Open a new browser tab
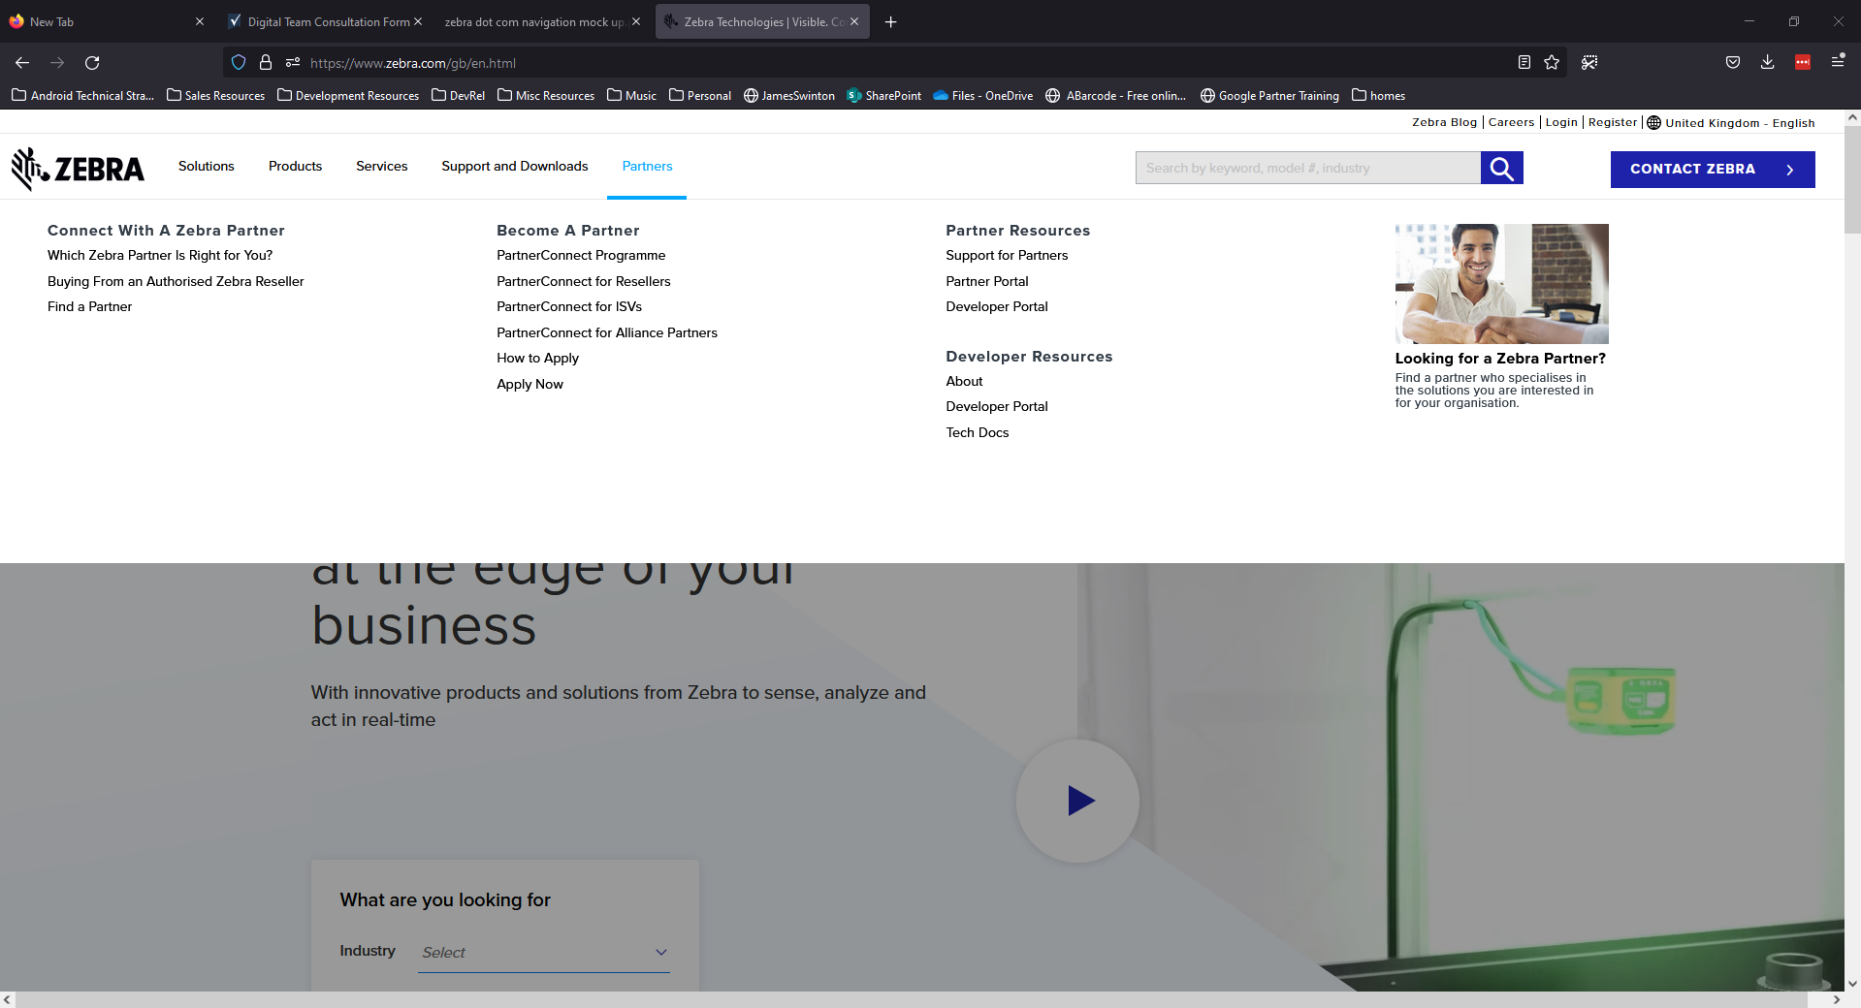The height and width of the screenshot is (1008, 1861). [890, 21]
